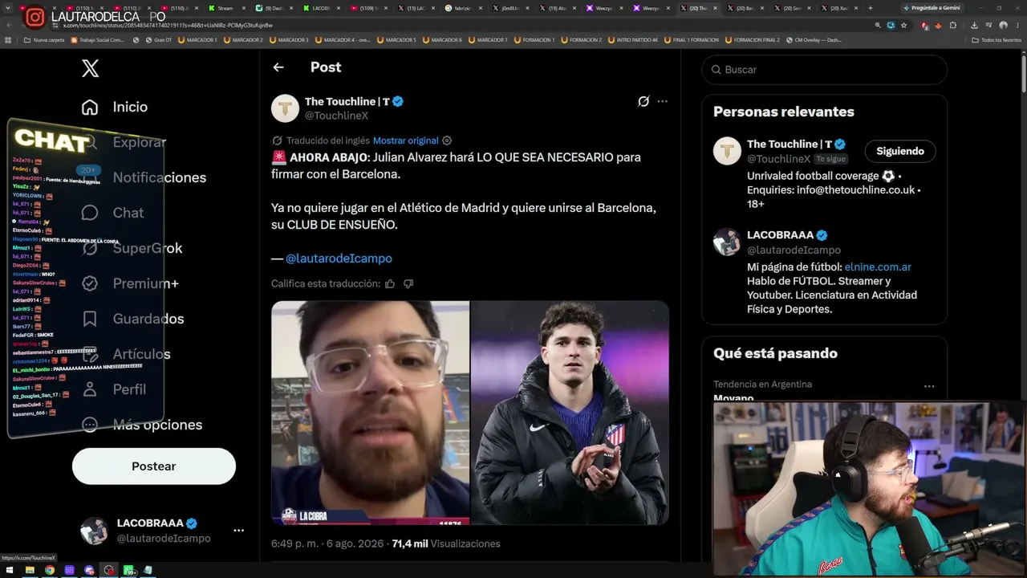Go back with the Post arrow
The image size is (1027, 578).
[278, 67]
